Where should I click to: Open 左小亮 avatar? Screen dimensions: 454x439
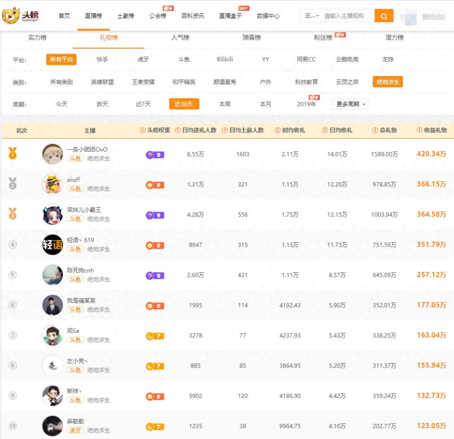[52, 365]
